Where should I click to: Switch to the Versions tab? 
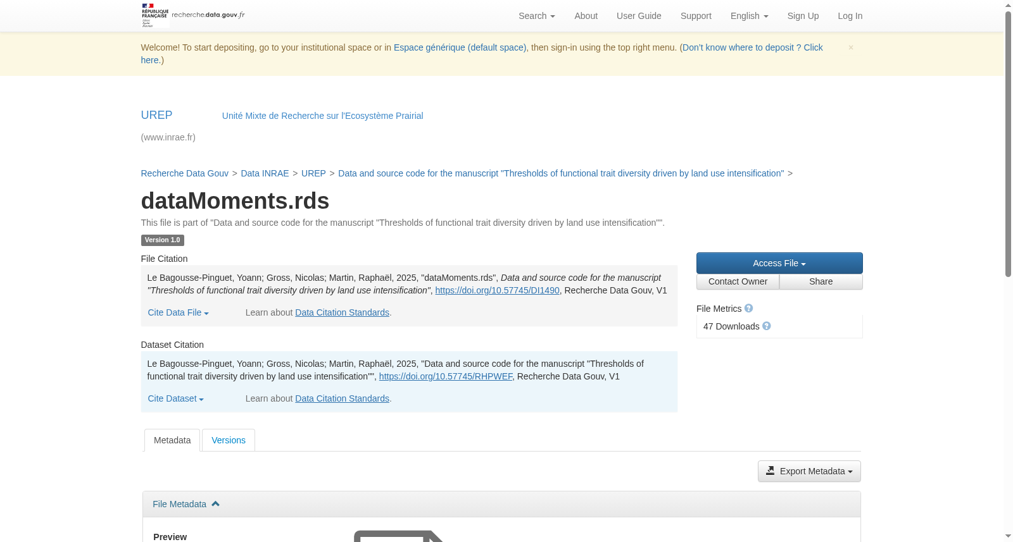229,440
